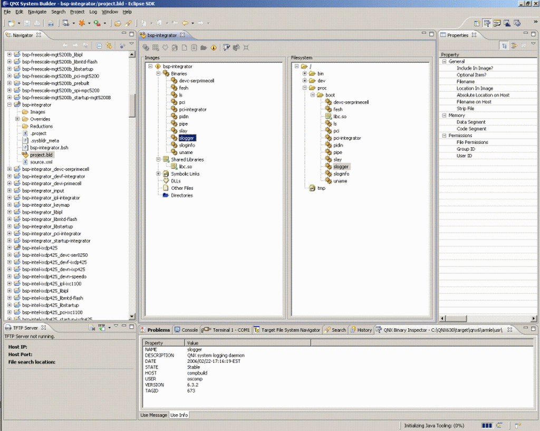Click the yellow Back arrow in main toolbar
This screenshot has width=540, height=431.
point(185,23)
